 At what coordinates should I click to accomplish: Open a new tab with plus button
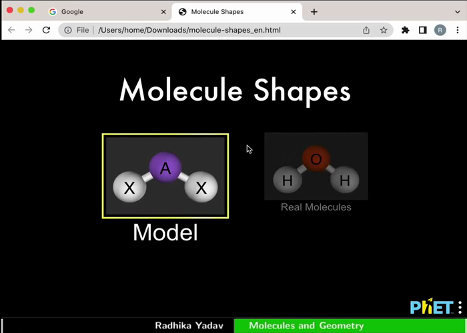click(314, 12)
